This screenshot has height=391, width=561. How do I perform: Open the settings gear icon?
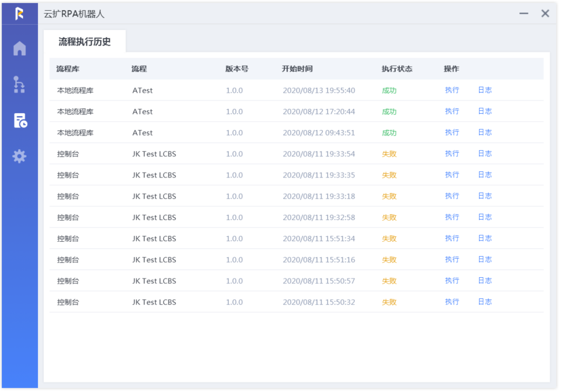click(19, 156)
